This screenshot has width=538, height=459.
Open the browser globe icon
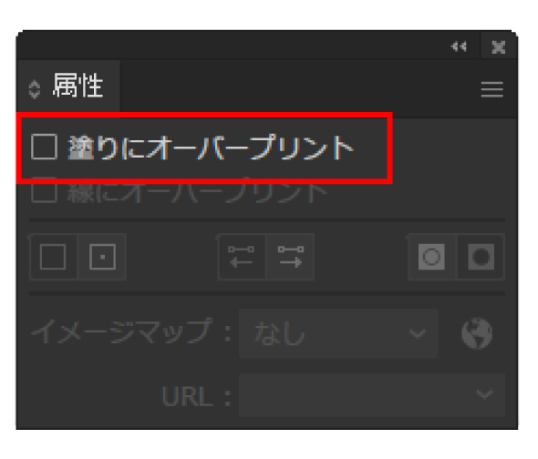coord(477,333)
